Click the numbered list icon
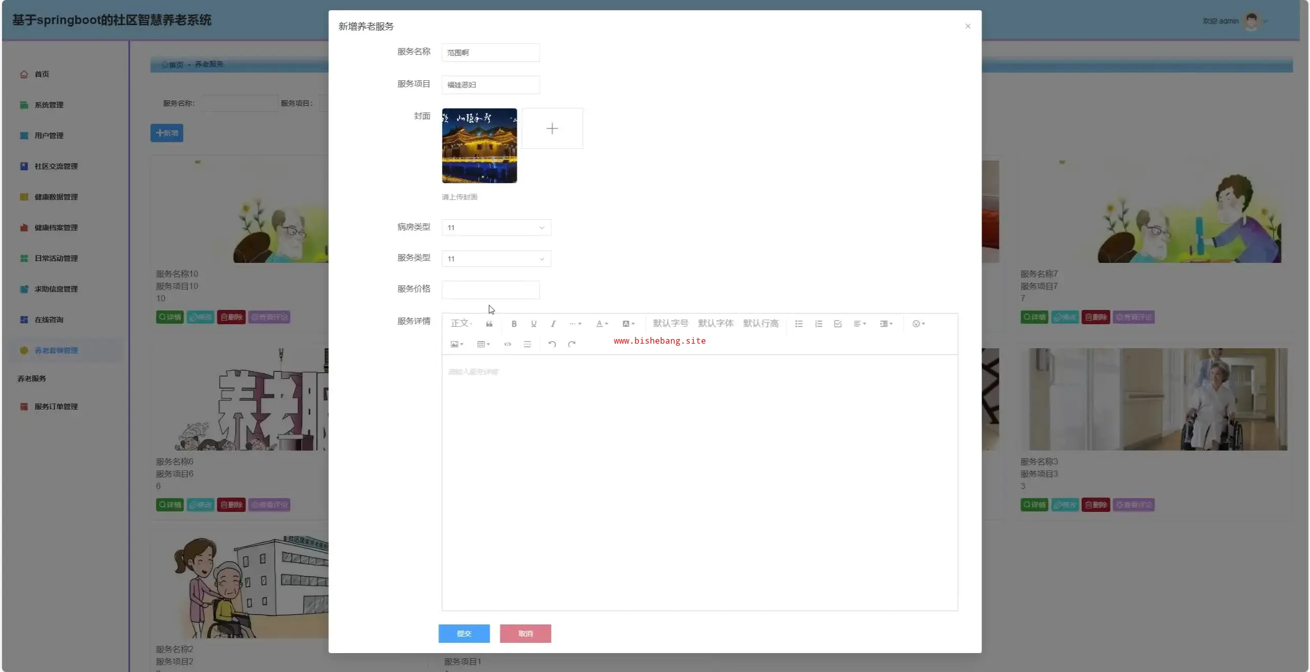This screenshot has width=1310, height=672. coord(818,324)
